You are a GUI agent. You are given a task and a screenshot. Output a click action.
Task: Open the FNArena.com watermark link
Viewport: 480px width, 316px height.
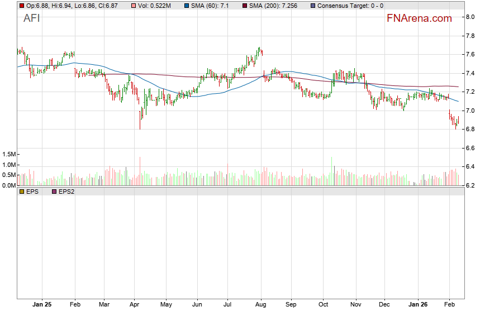(419, 18)
